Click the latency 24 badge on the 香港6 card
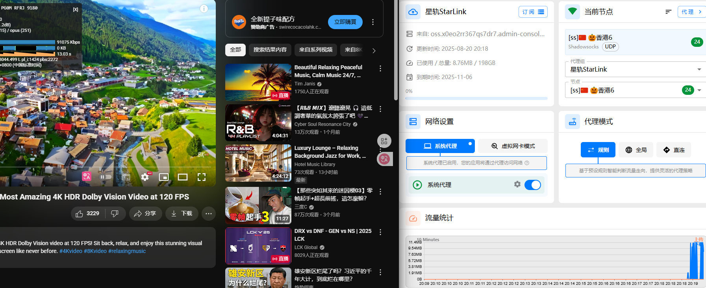This screenshot has width=706, height=288. point(697,42)
